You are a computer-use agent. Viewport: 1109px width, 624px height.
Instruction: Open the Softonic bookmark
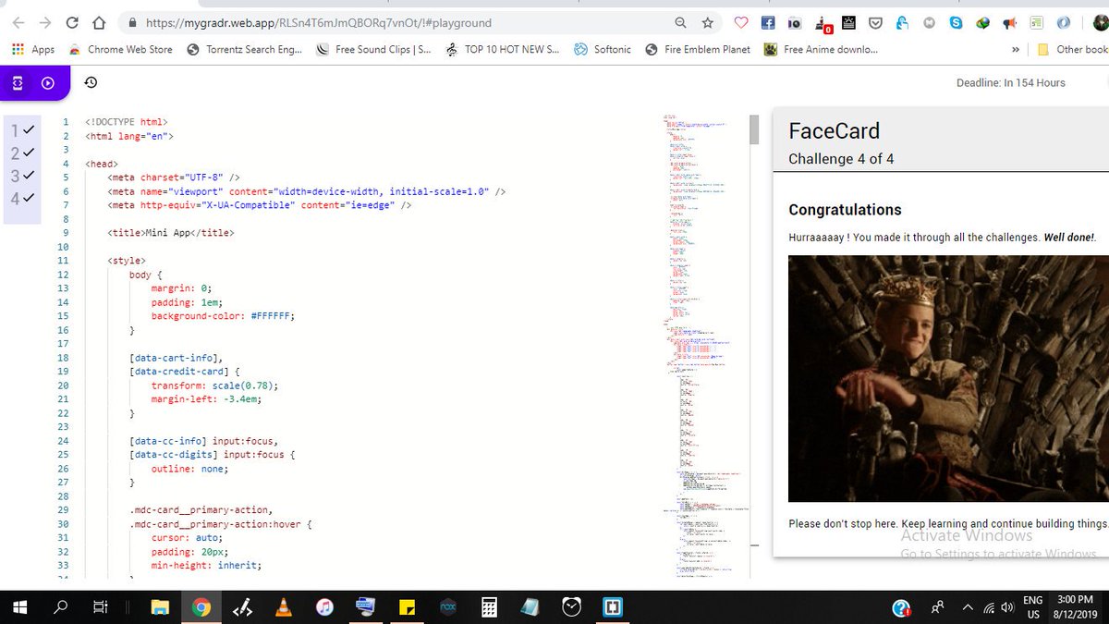pos(603,49)
